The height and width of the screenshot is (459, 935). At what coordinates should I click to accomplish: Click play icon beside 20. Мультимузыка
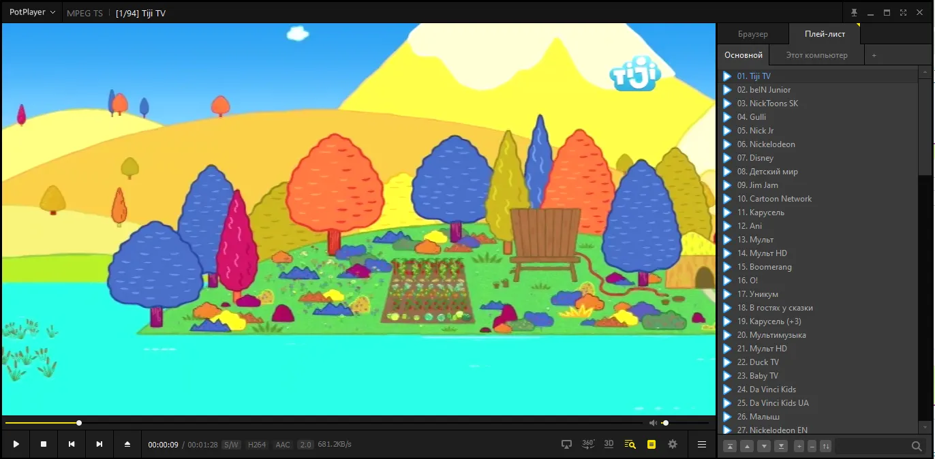point(727,335)
